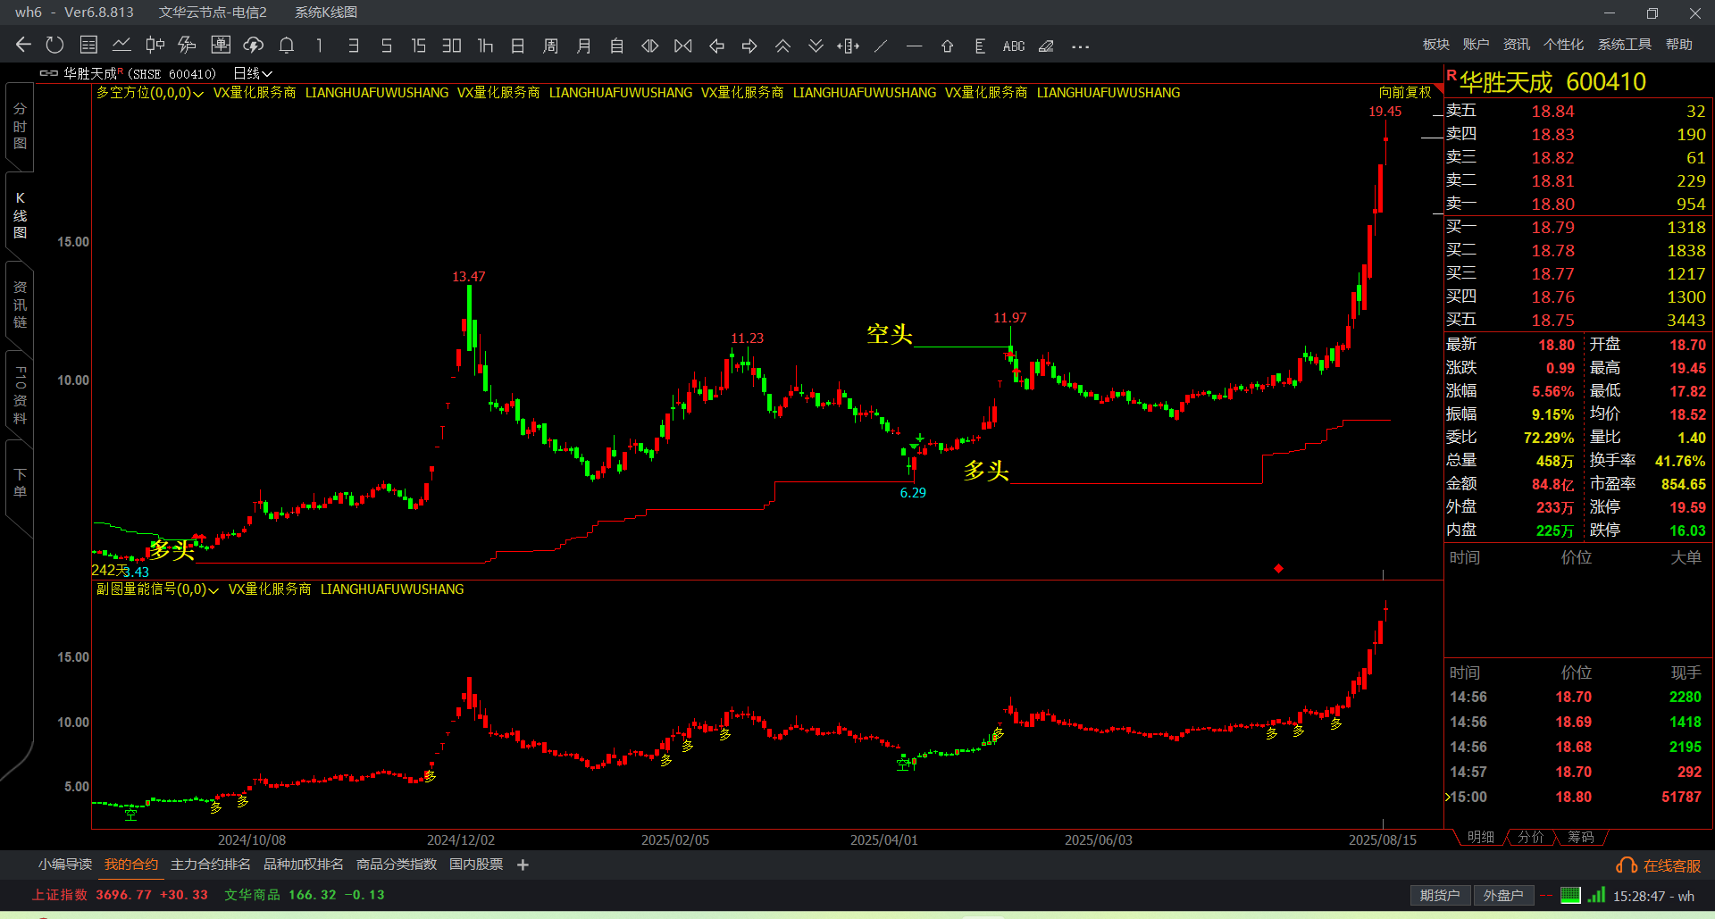Click the expand K-line horizontally icon

coord(650,46)
